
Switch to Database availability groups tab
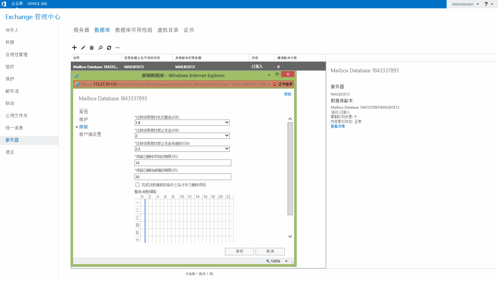point(134,30)
